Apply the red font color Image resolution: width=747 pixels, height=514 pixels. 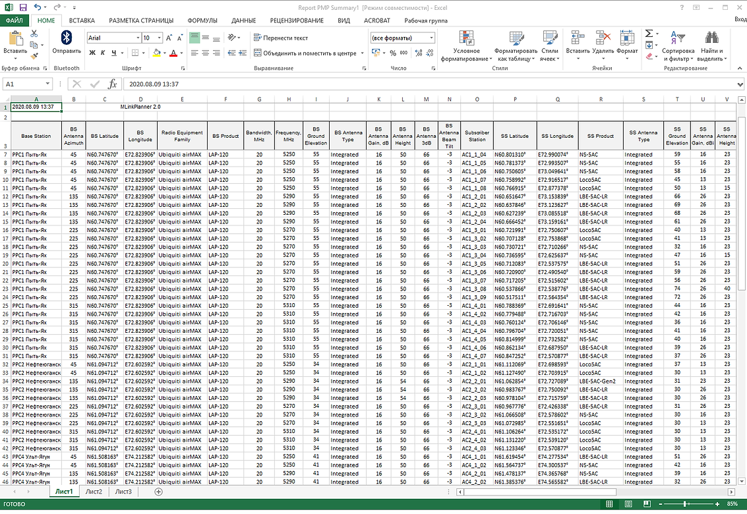click(x=173, y=53)
